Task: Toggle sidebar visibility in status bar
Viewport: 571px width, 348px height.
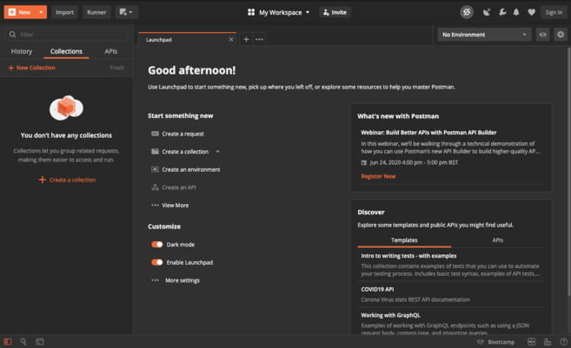Action: tap(8, 342)
